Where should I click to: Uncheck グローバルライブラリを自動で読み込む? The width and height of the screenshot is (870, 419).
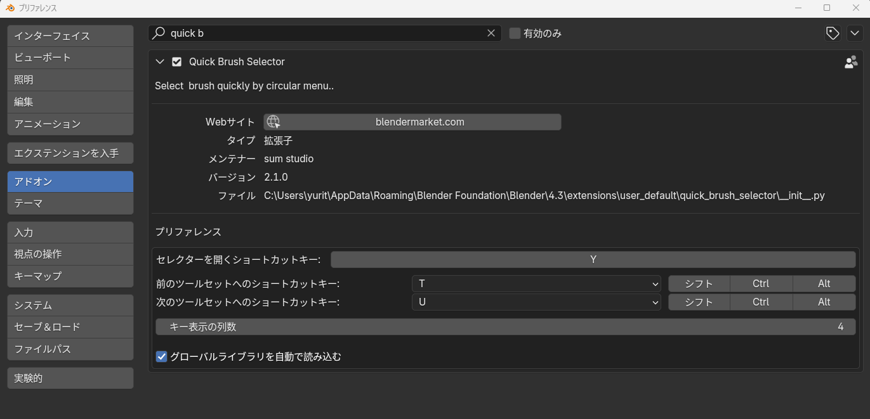click(161, 357)
